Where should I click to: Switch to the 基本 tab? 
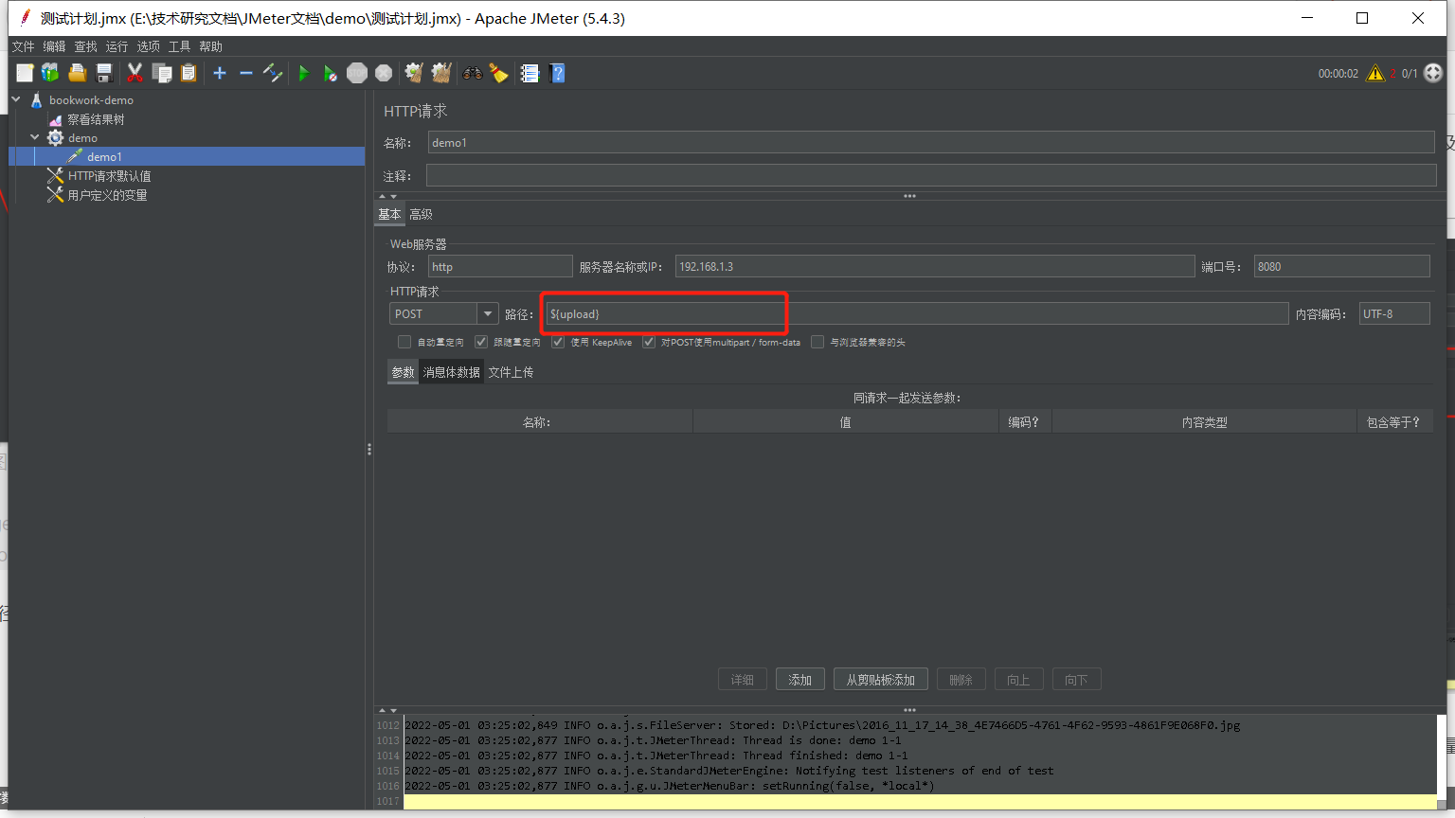(389, 214)
